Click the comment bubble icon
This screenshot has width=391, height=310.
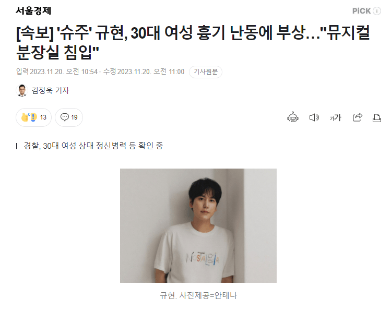65,117
